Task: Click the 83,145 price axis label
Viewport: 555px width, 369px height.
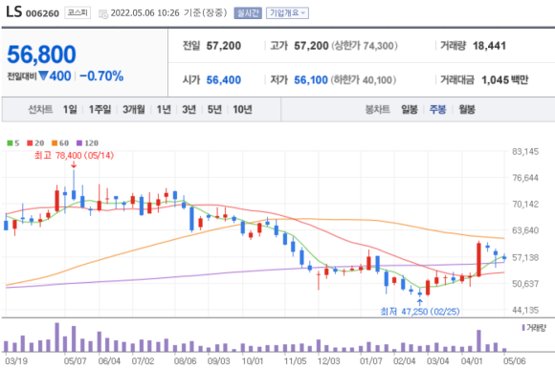Action: pos(525,152)
